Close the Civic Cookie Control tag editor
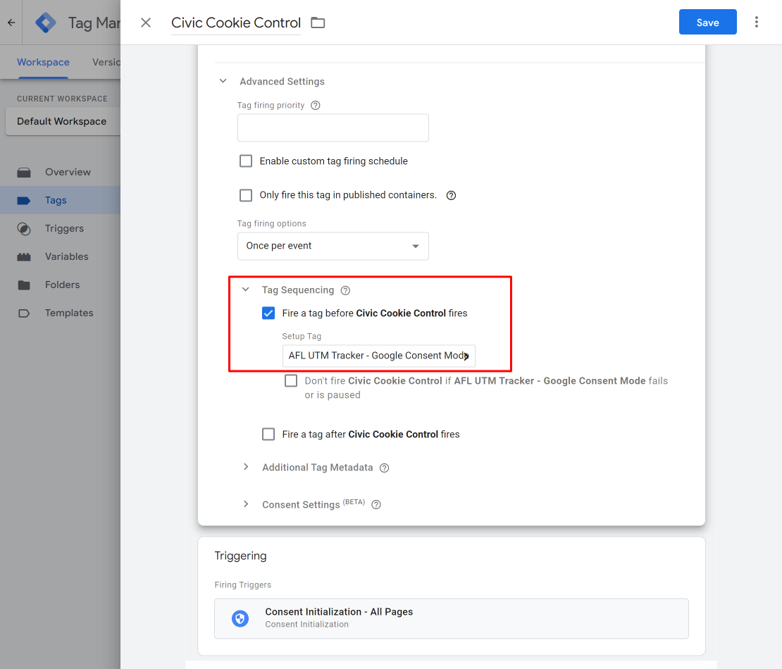 click(146, 23)
